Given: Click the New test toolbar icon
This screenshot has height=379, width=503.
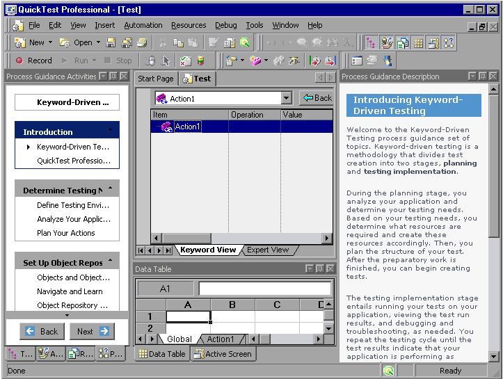Looking at the screenshot, I should 20,42.
